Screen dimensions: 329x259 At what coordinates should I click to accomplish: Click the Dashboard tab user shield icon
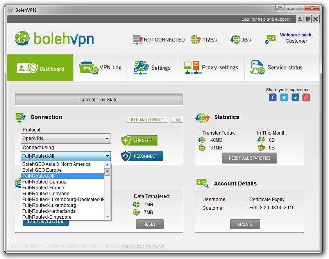tap(27, 68)
